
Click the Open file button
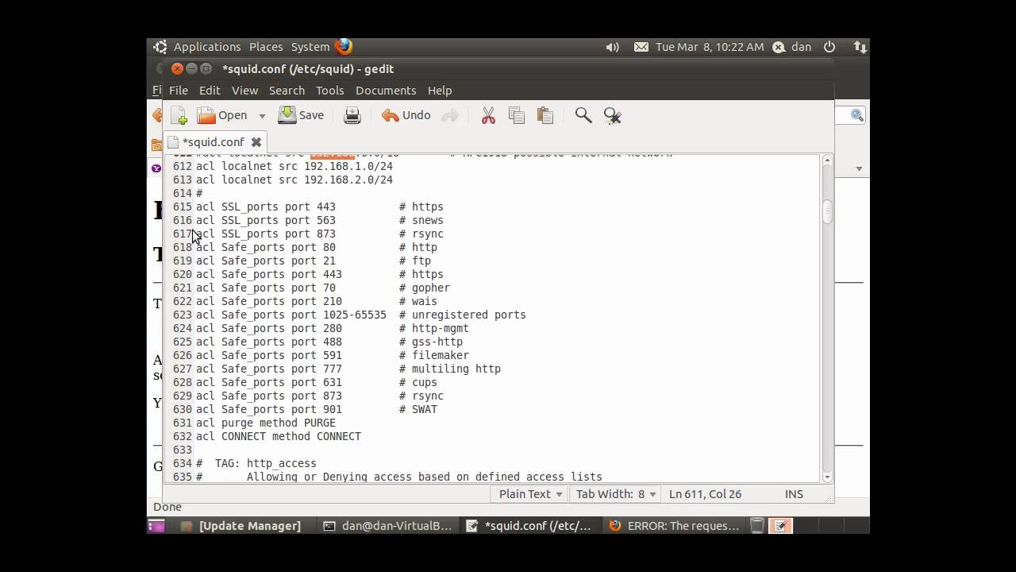click(x=223, y=115)
